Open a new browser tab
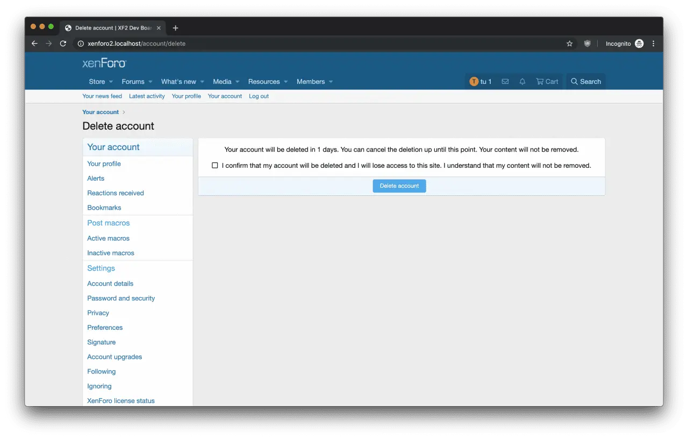This screenshot has width=688, height=439. [x=175, y=28]
